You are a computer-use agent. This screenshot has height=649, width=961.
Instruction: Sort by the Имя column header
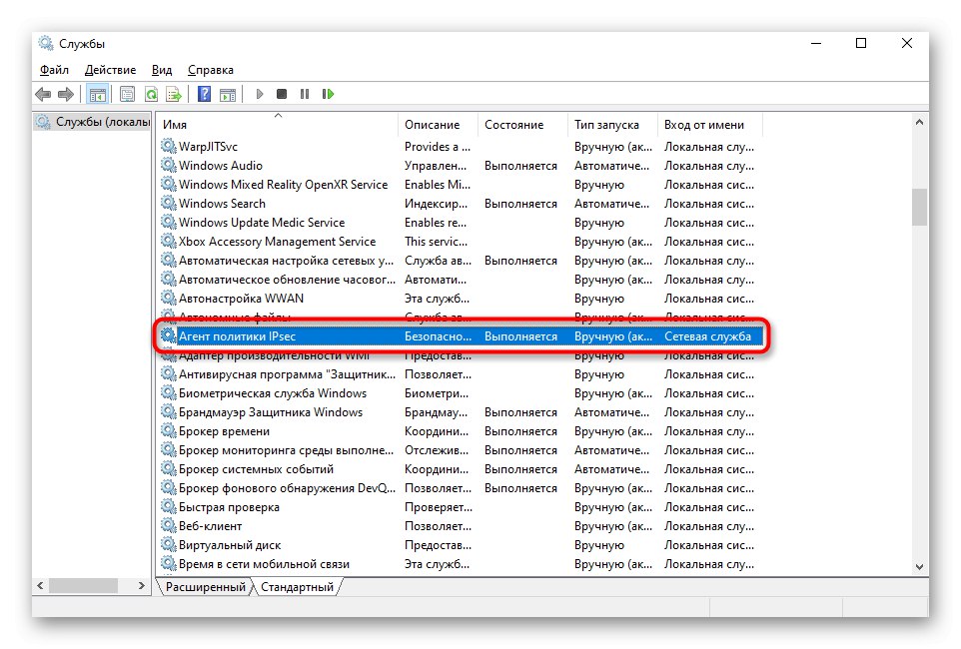coord(277,125)
